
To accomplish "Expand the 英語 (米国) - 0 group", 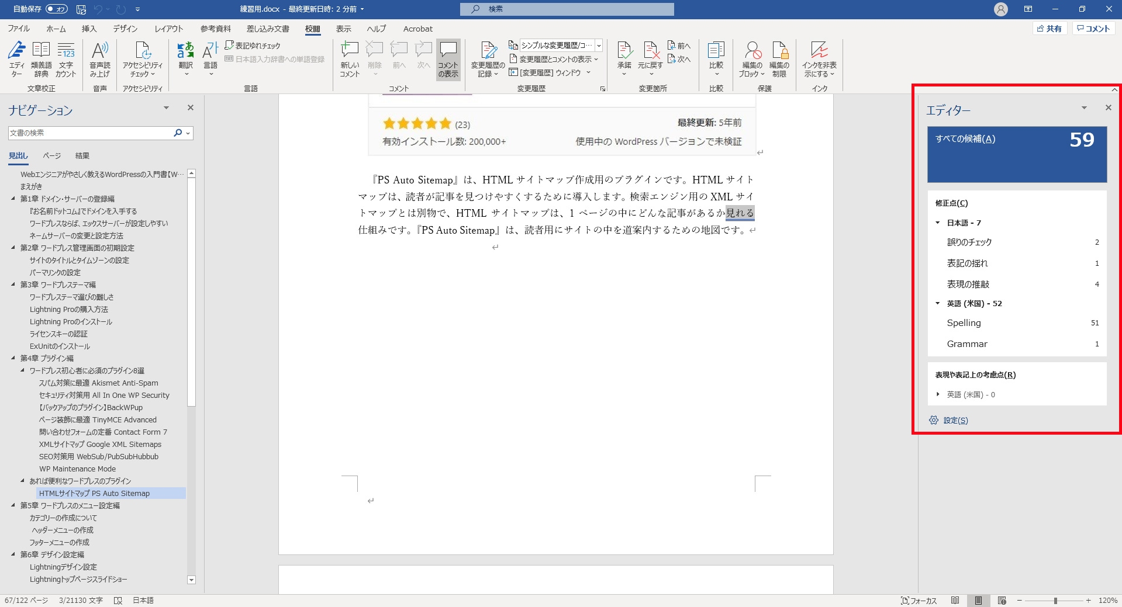I will pyautogui.click(x=938, y=394).
